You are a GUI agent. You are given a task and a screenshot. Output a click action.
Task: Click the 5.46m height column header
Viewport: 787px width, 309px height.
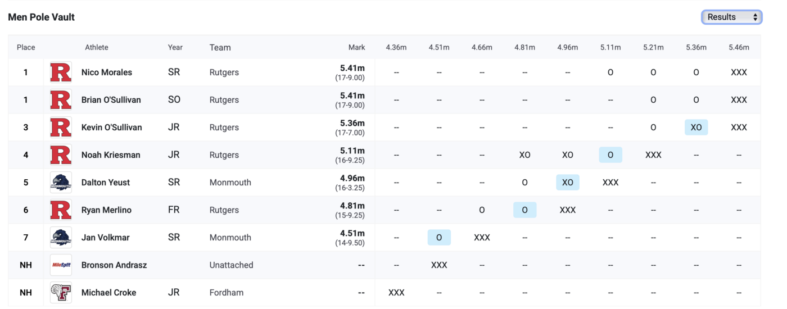[739, 48]
